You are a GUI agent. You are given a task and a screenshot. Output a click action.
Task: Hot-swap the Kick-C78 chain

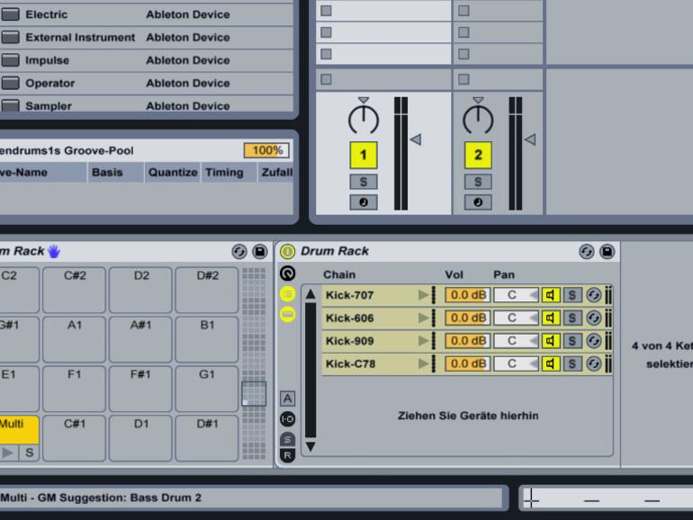click(594, 364)
